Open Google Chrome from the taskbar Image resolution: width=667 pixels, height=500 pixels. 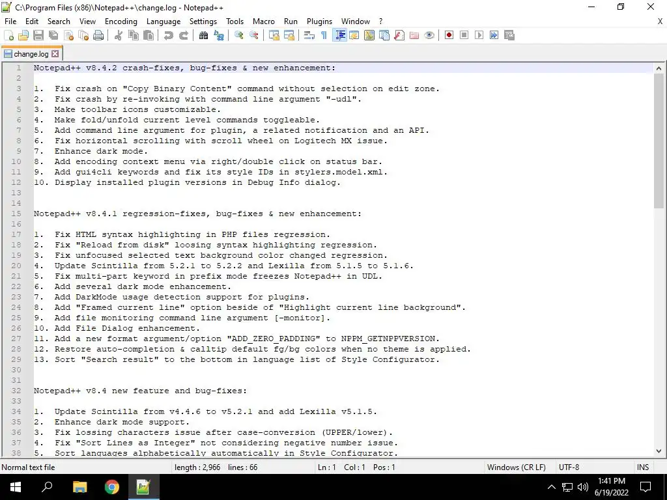coord(112,487)
